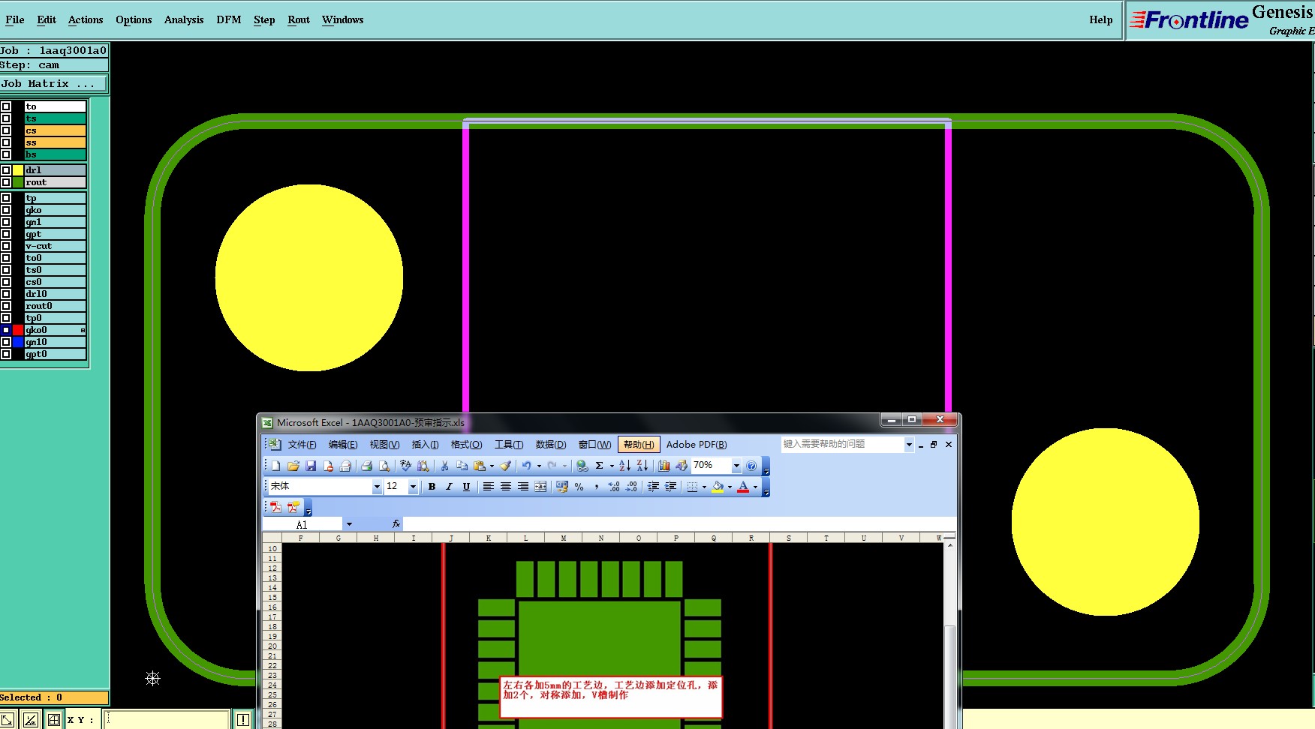Click the Print icon in Excel toolbar
Image resolution: width=1315 pixels, height=729 pixels.
tap(366, 466)
